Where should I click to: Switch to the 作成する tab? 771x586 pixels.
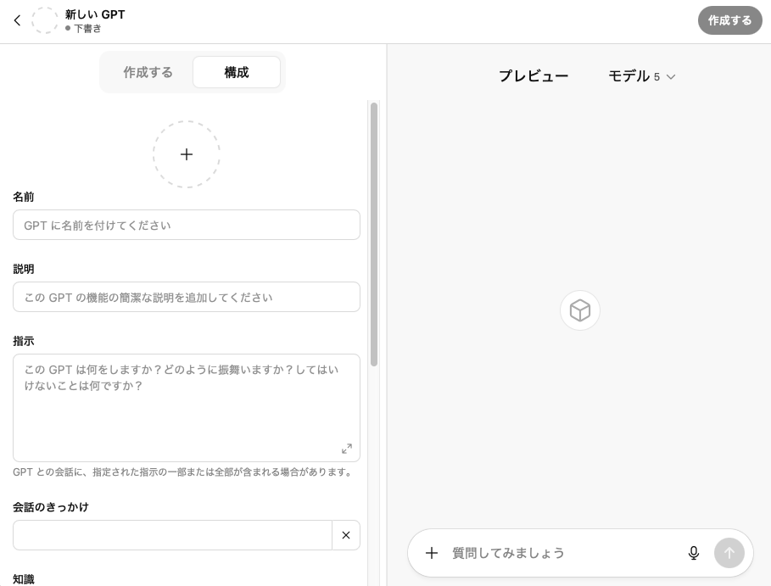148,72
